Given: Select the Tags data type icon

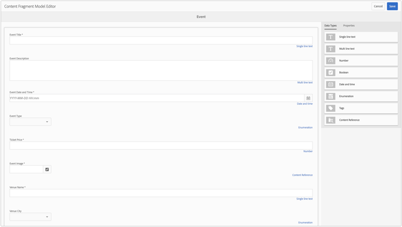Looking at the screenshot, I should tap(331, 108).
